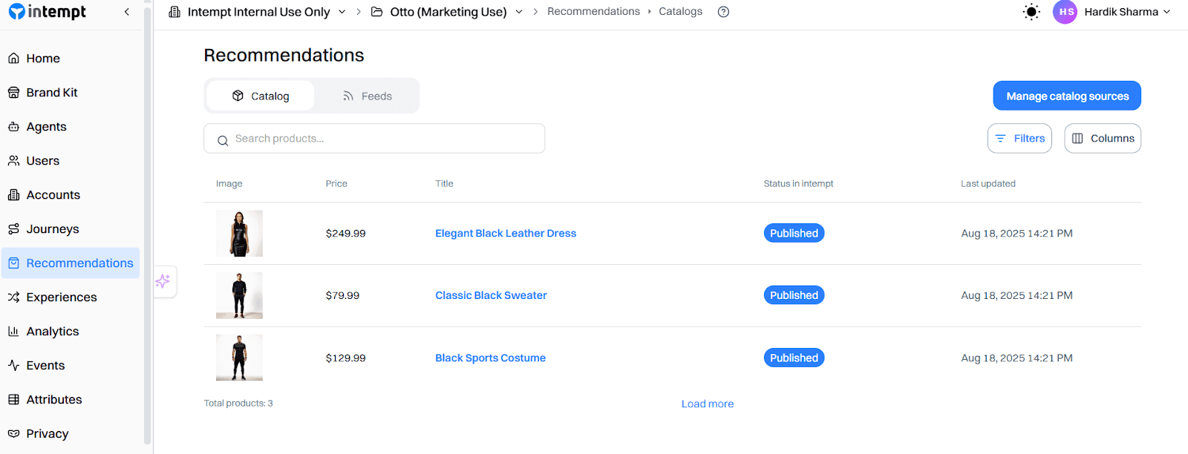The width and height of the screenshot is (1188, 454).
Task: Open the Elegant Black Leather Dress link
Action: (506, 234)
